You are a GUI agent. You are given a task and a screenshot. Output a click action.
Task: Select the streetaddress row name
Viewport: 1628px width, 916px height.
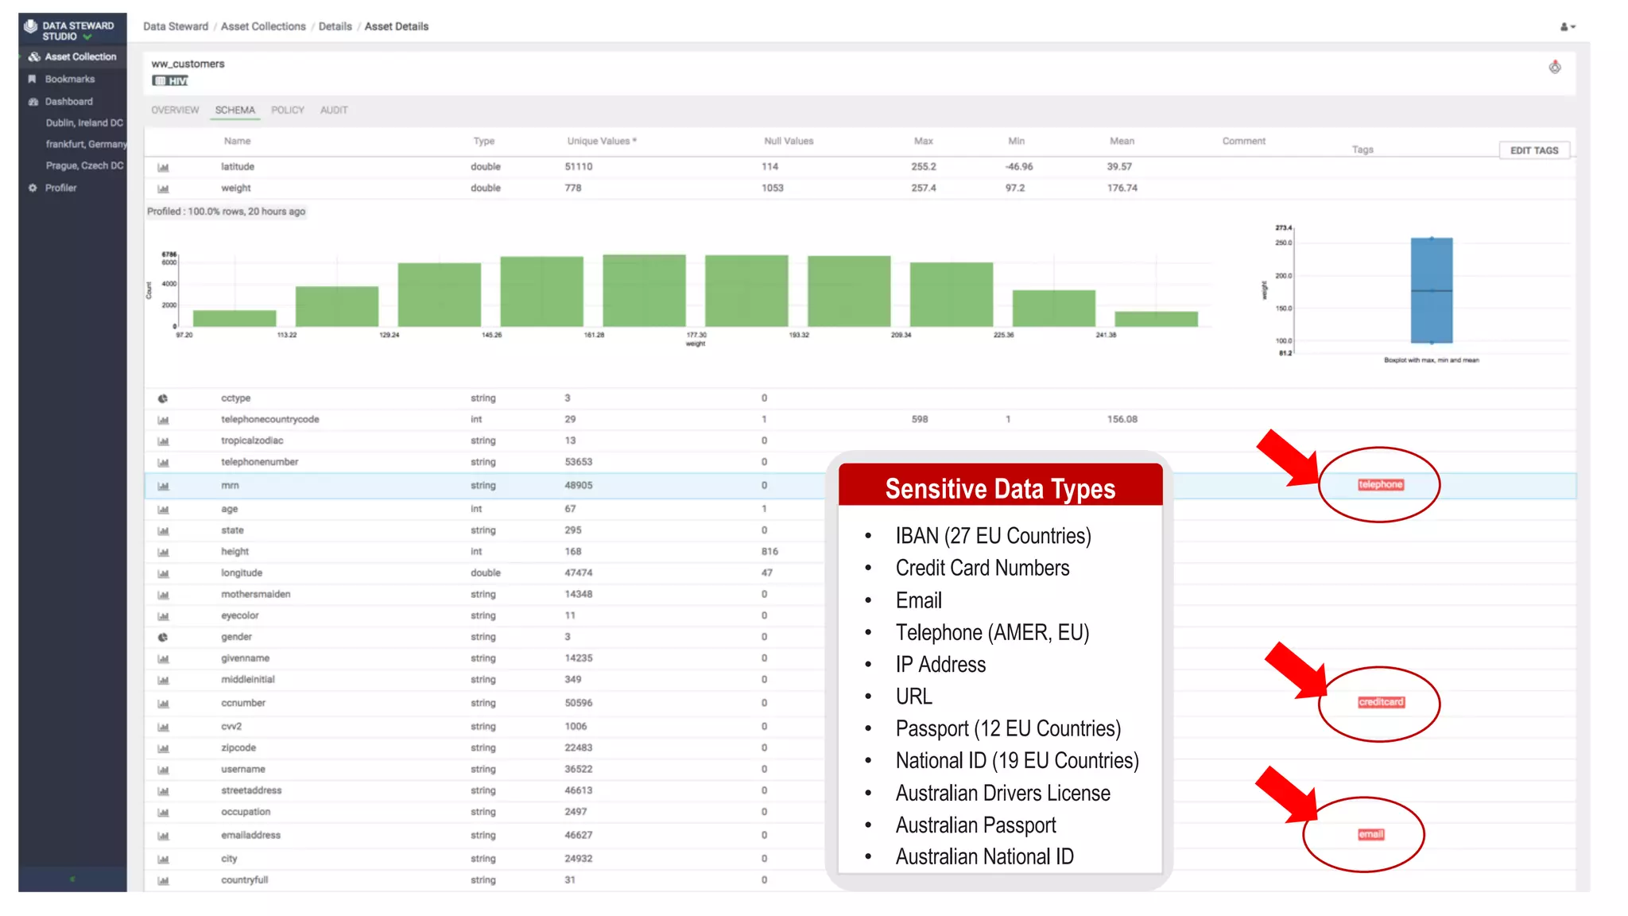(251, 790)
